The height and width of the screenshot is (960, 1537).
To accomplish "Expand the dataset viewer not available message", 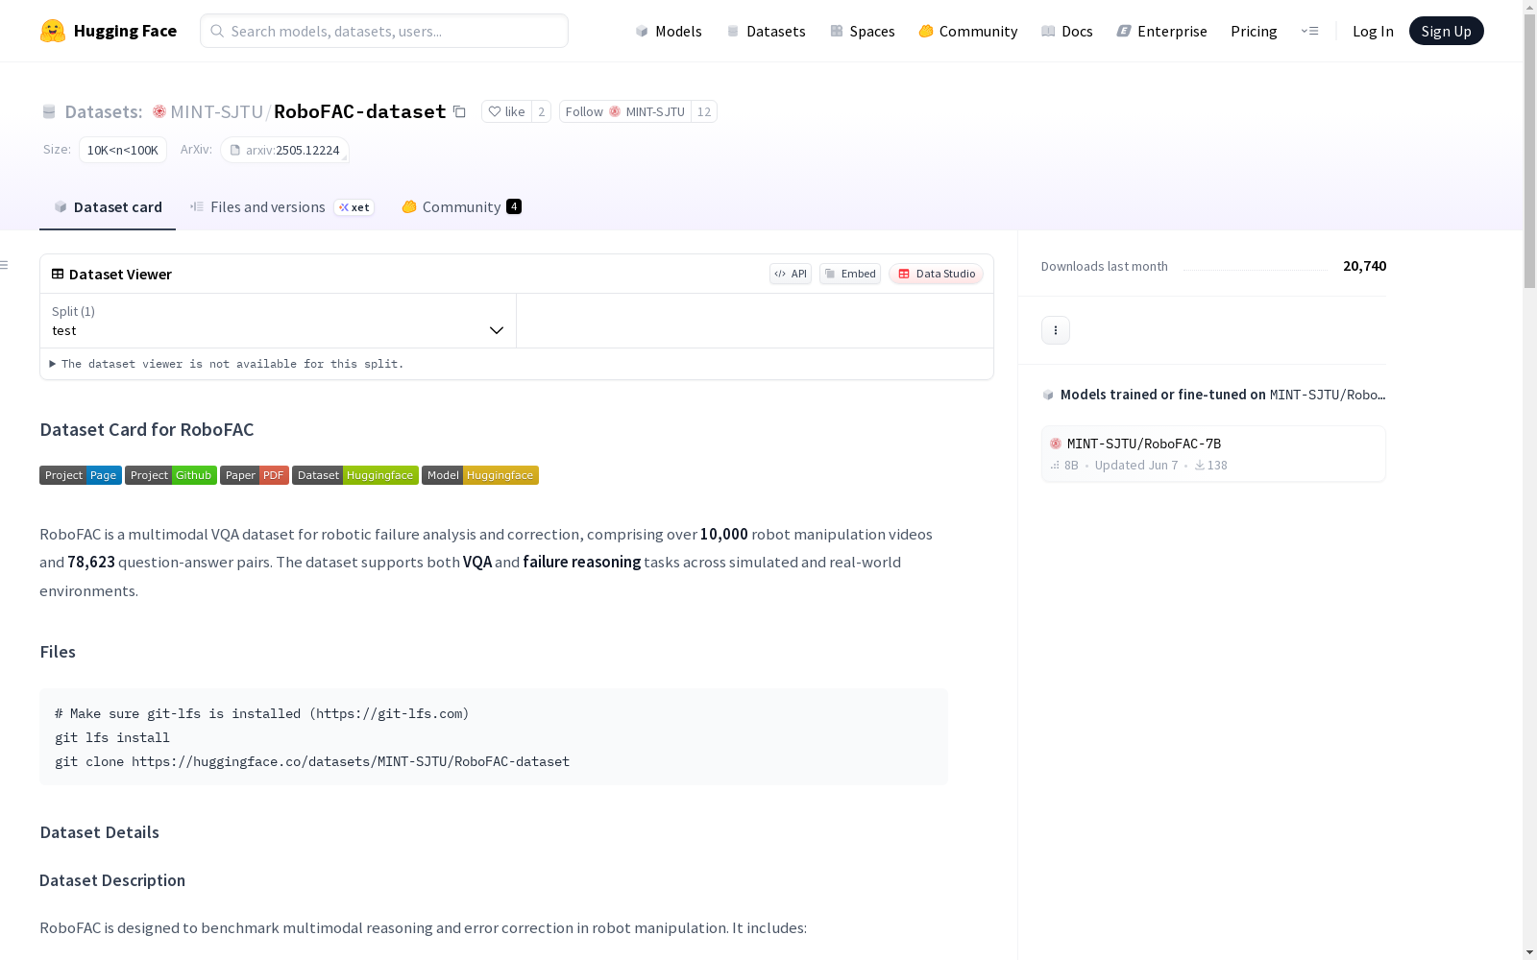I will pos(227,364).
